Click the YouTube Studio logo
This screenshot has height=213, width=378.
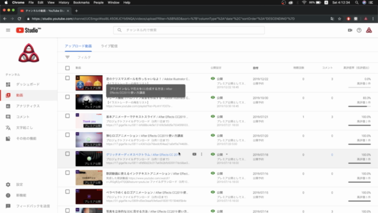click(28, 30)
